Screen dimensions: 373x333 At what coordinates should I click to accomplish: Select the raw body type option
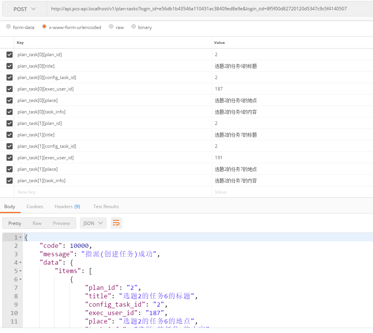111,27
